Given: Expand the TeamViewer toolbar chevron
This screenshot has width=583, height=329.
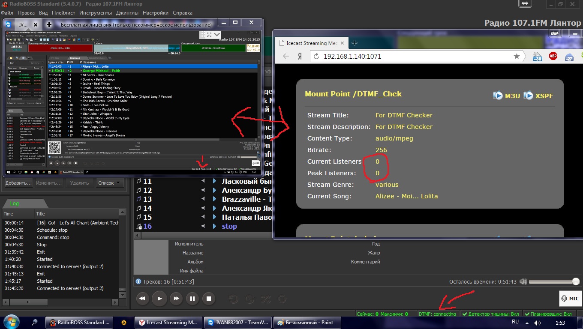Looking at the screenshot, I should tap(216, 34).
